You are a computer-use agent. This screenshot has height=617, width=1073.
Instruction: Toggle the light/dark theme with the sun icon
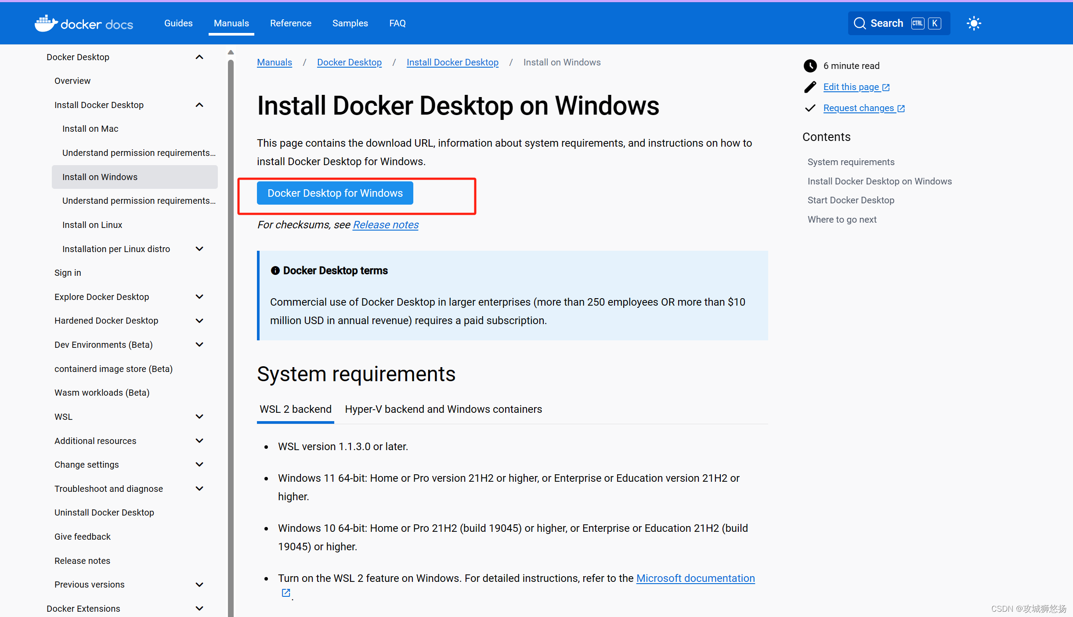point(974,23)
